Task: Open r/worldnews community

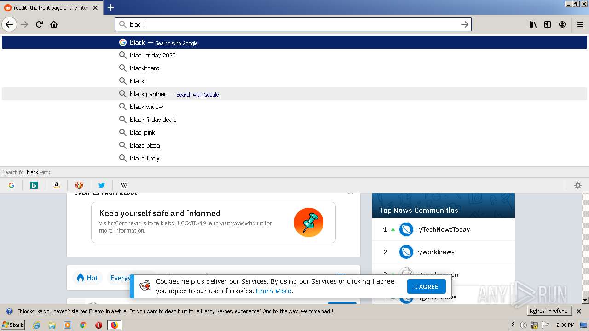Action: 436,252
